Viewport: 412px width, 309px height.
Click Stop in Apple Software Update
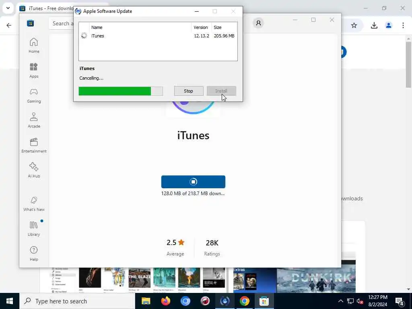[188, 91]
